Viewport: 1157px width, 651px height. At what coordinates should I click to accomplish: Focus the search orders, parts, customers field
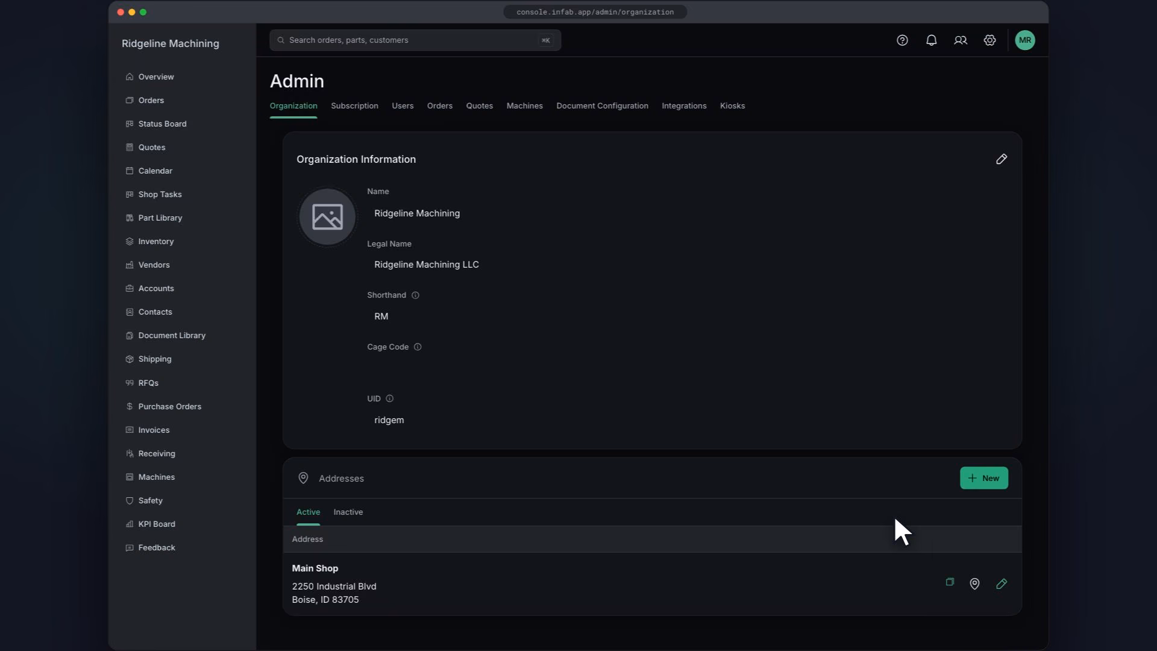[x=415, y=40]
